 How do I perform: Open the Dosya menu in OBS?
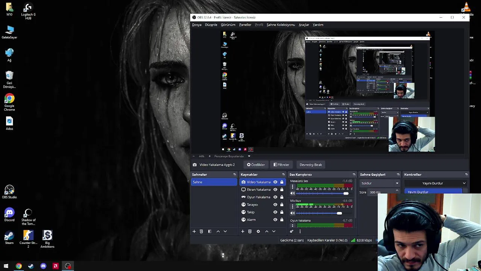point(197,25)
